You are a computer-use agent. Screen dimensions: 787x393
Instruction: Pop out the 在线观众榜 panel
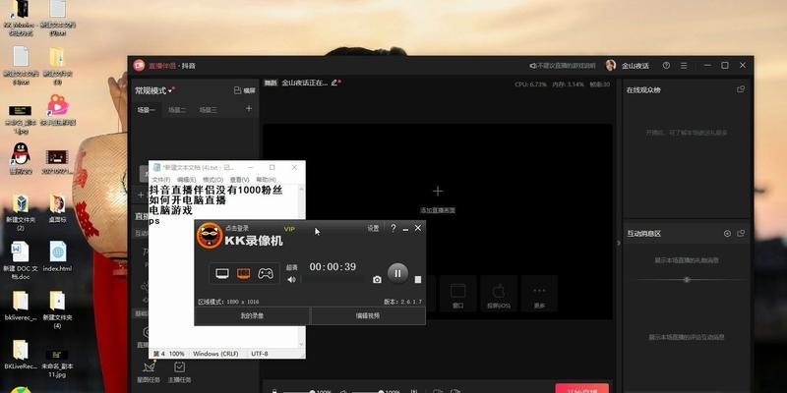point(741,89)
